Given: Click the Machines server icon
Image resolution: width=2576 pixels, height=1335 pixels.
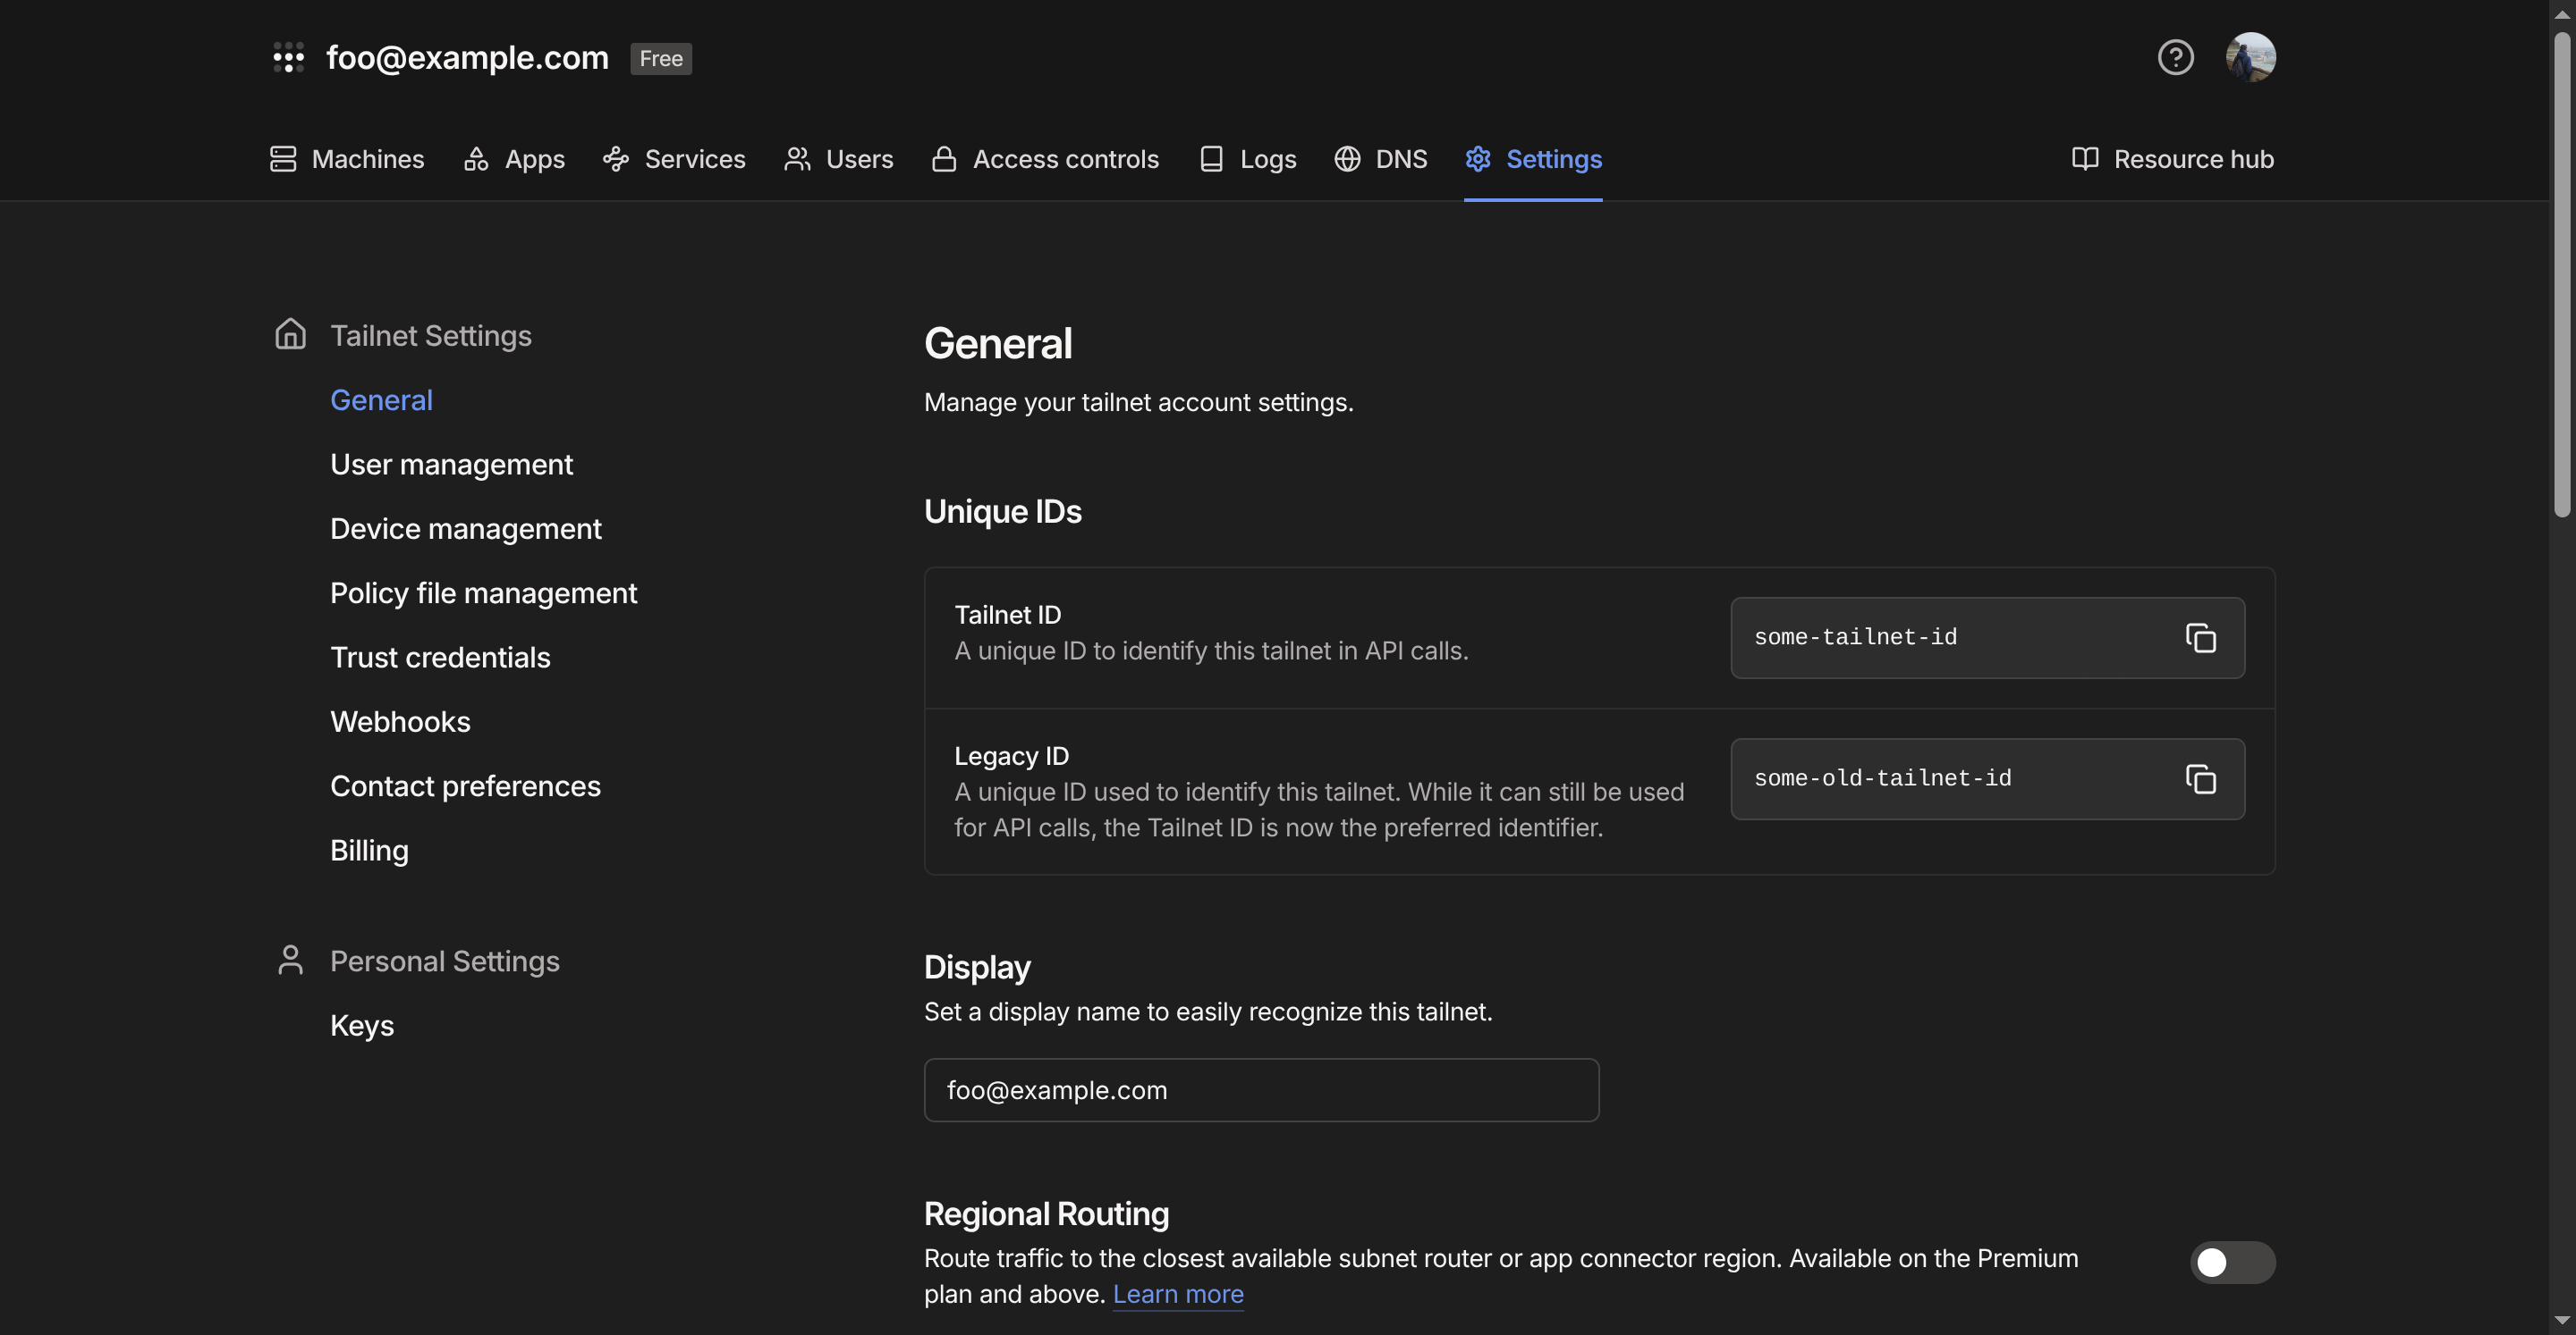Looking at the screenshot, I should click(x=283, y=159).
